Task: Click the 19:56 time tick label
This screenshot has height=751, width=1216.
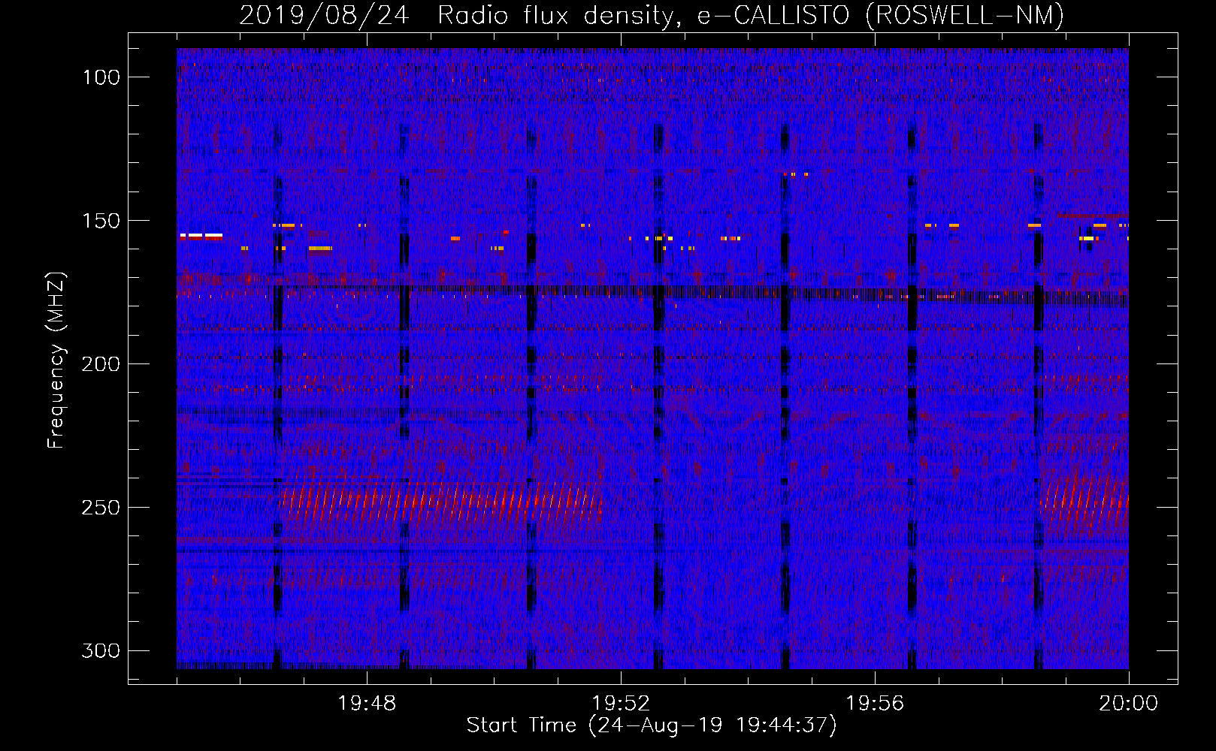Action: tap(875, 704)
